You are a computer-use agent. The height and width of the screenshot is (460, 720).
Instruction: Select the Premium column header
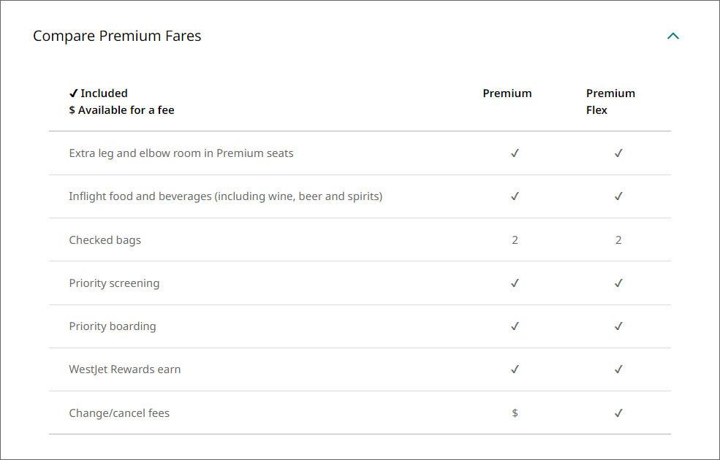click(507, 93)
